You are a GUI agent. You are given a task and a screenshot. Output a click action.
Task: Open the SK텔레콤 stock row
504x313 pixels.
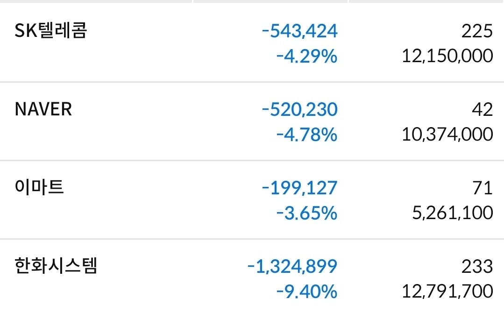coord(252,43)
